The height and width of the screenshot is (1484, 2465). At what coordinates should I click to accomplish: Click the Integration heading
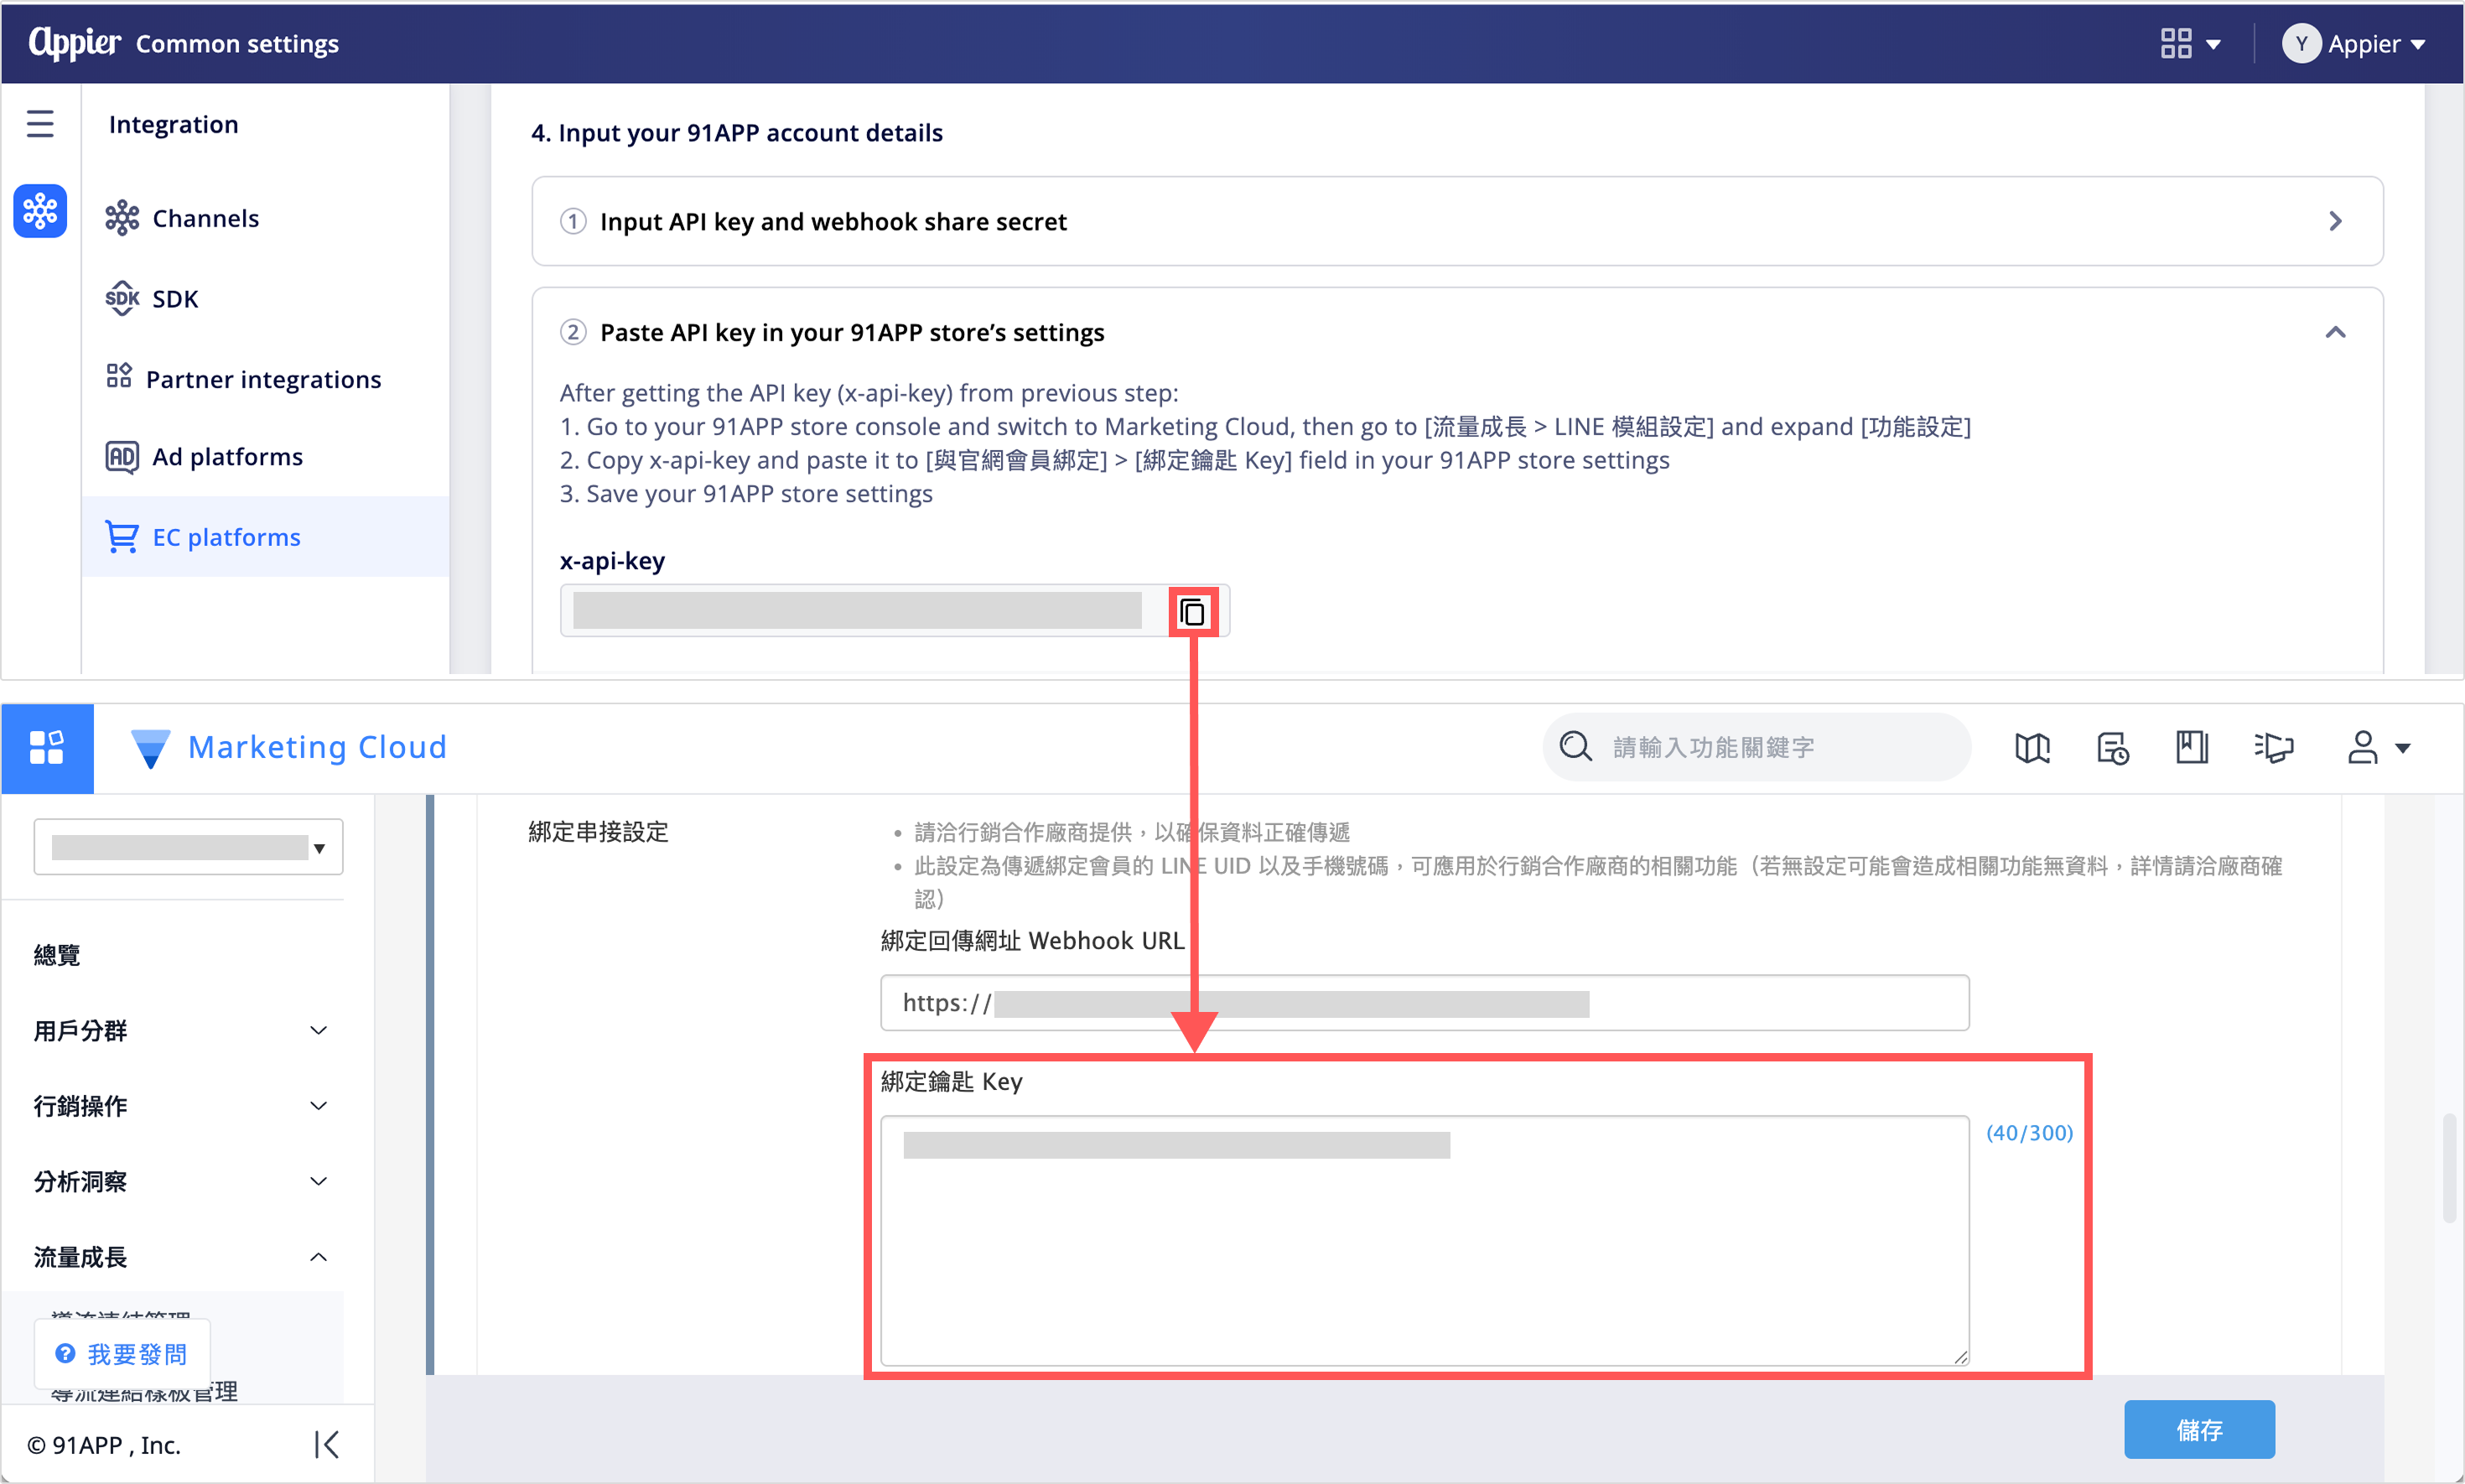coord(173,124)
